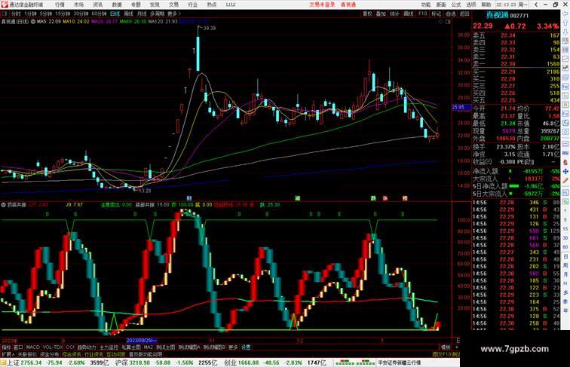Expand 更多 > period options
The image size is (570, 367).
173,14
